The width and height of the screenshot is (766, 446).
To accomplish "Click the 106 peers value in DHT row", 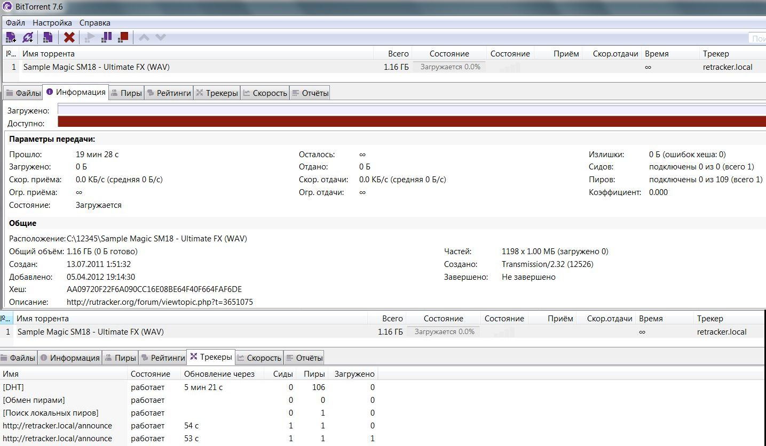I will pos(319,387).
